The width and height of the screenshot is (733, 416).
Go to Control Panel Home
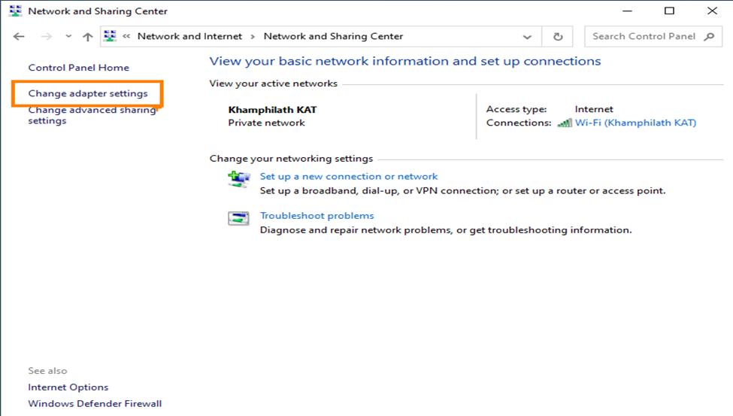click(x=78, y=68)
